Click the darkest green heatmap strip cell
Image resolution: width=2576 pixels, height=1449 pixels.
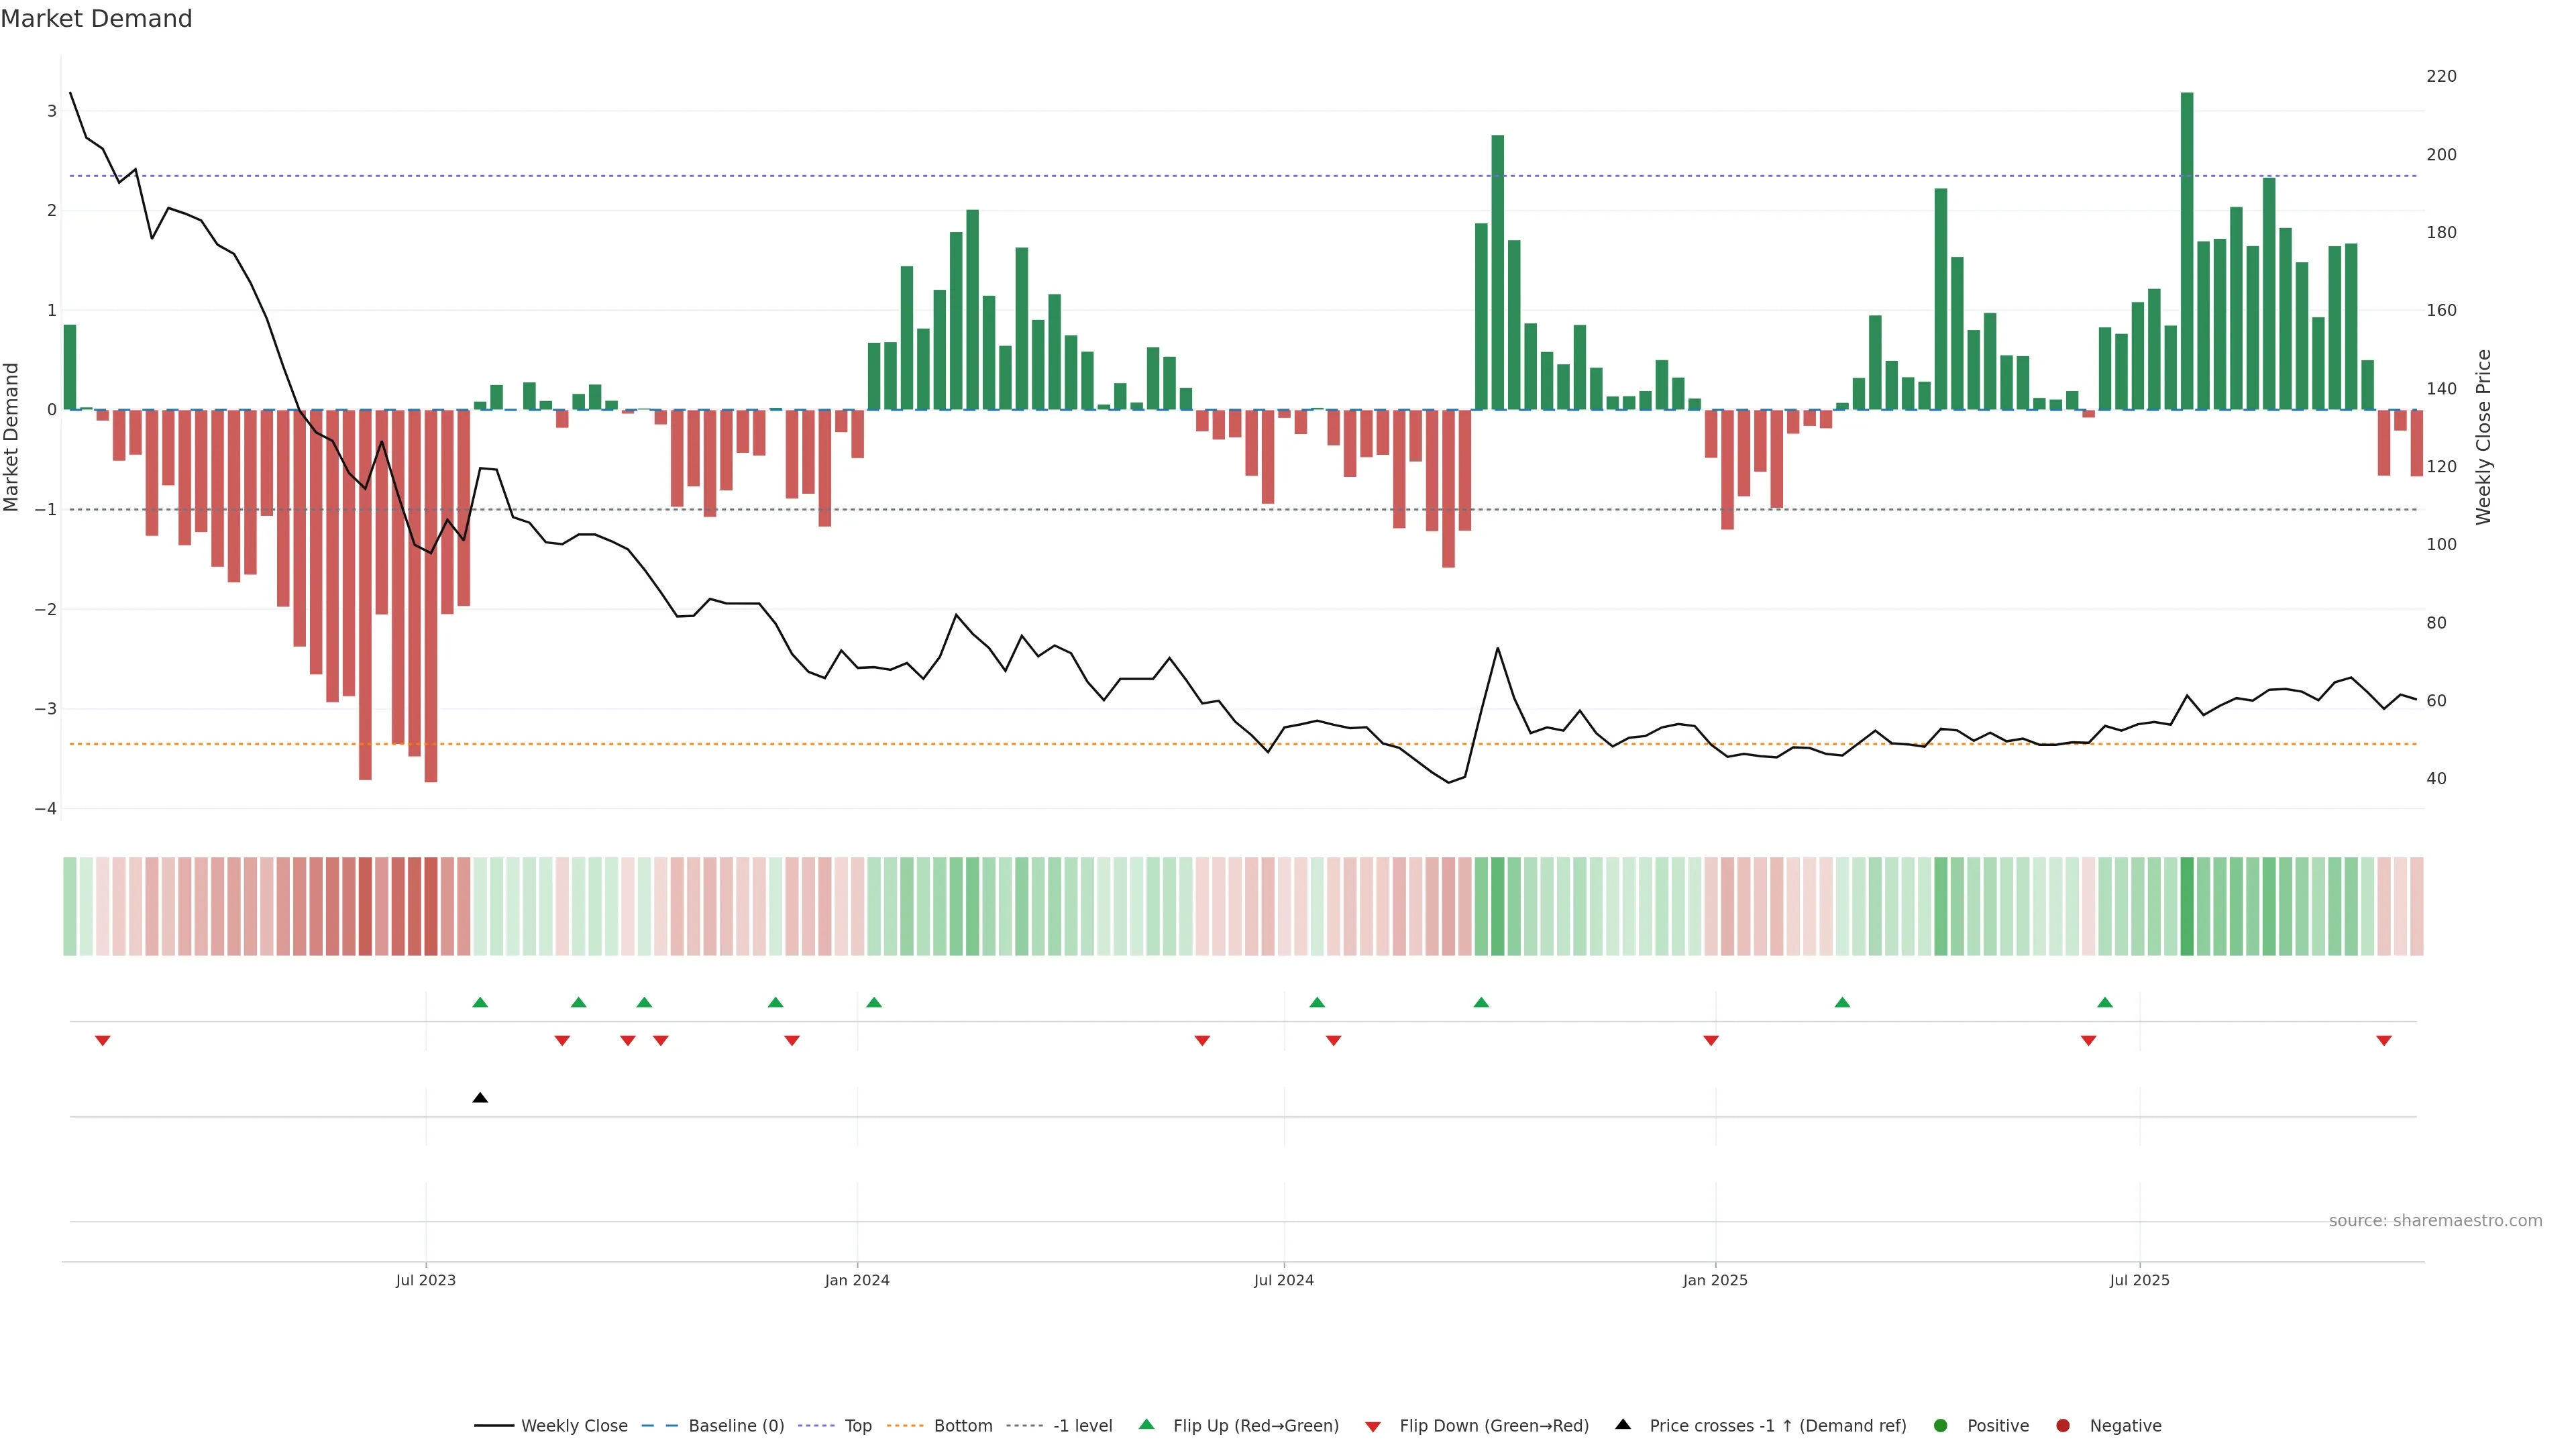pos(2187,906)
